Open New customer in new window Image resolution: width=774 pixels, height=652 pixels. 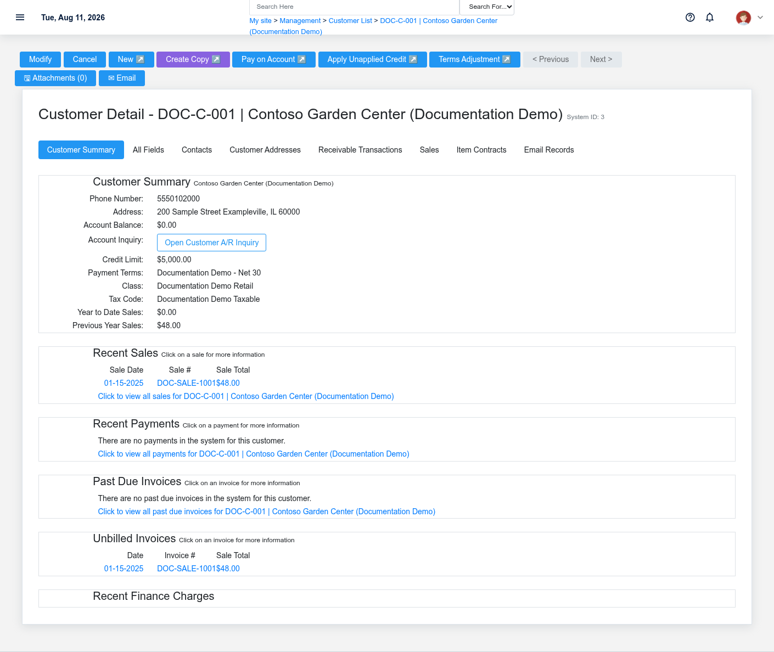(131, 59)
